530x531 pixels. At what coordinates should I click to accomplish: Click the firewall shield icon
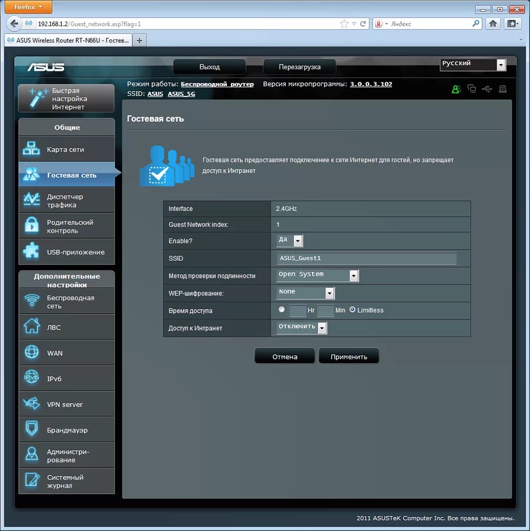pos(32,429)
